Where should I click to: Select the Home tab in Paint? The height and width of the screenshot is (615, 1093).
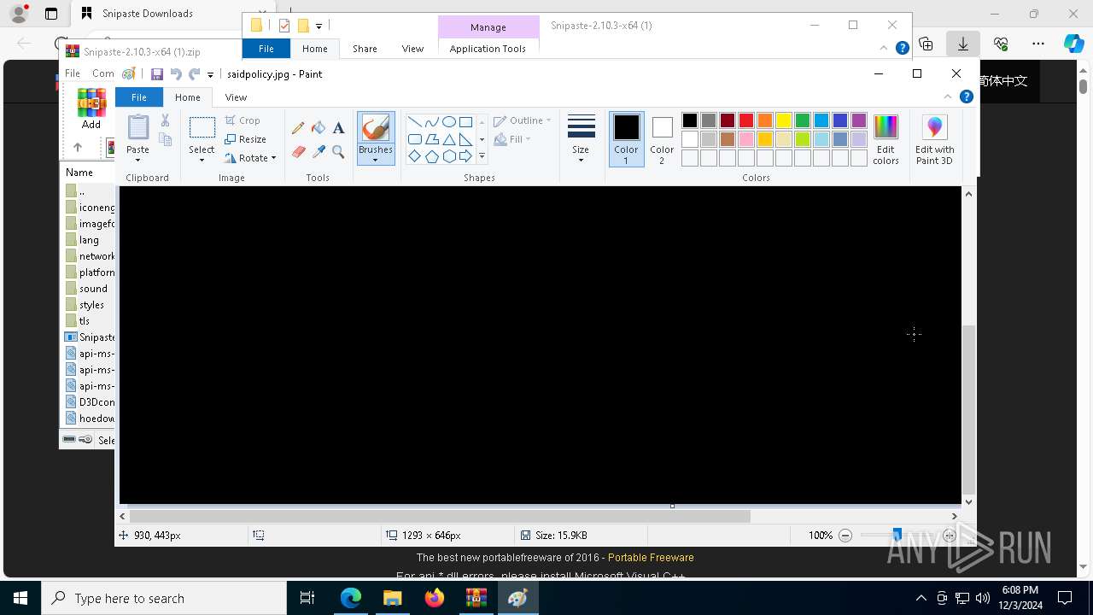(x=187, y=97)
